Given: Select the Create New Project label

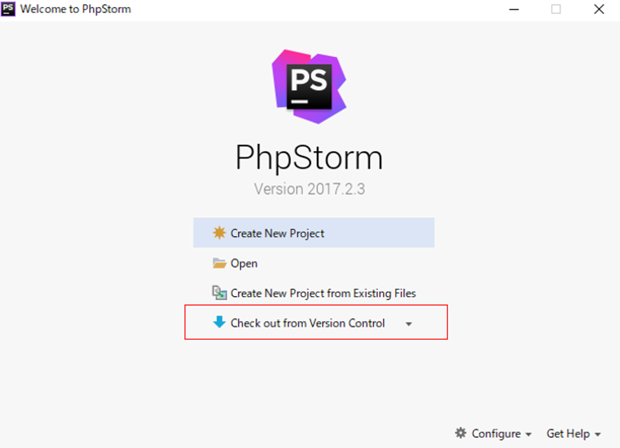Looking at the screenshot, I should [x=277, y=233].
